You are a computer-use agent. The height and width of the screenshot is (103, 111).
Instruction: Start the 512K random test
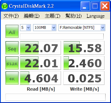click(x=12, y=63)
